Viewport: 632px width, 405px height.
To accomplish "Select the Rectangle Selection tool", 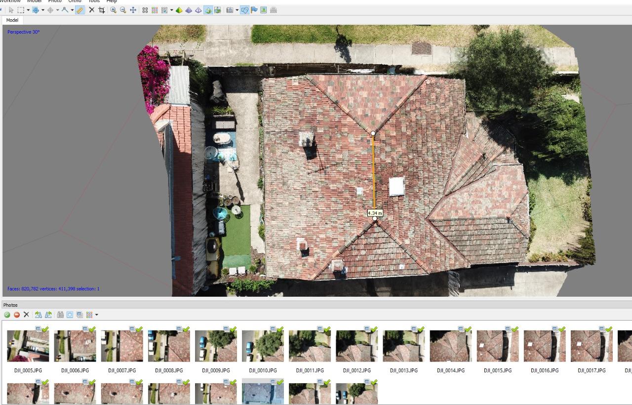I will [x=21, y=10].
